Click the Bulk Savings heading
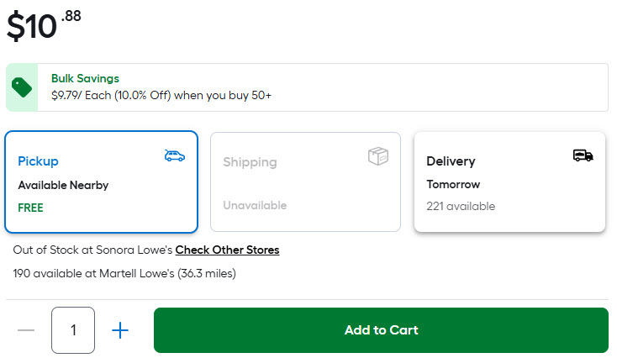 coord(85,79)
